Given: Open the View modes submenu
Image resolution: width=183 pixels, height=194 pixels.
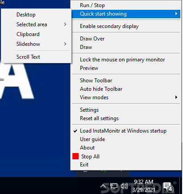Looking at the screenshot, I should click(126, 97).
